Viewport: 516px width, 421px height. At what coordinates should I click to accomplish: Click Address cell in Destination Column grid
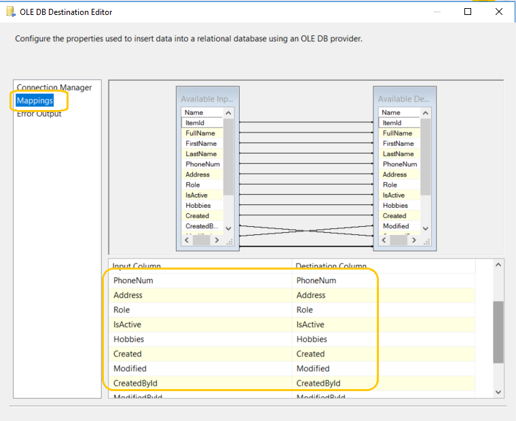[384, 295]
